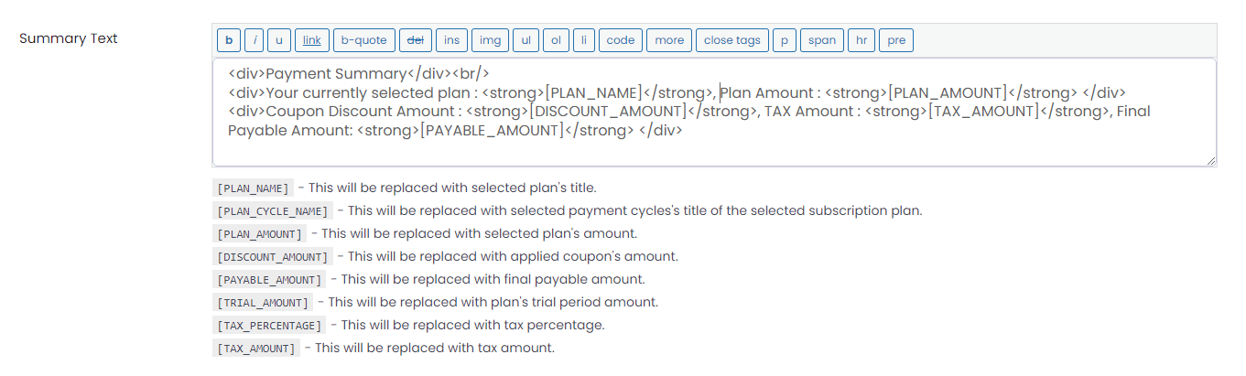Insert a hyperlink with the link button

click(x=312, y=40)
